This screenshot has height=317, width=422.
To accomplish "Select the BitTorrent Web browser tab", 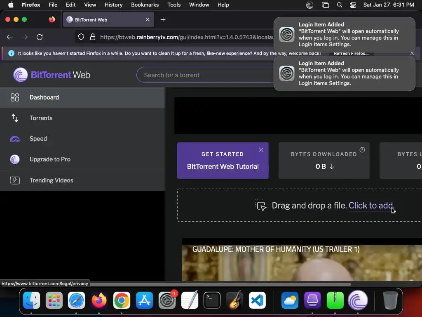I will (108, 20).
